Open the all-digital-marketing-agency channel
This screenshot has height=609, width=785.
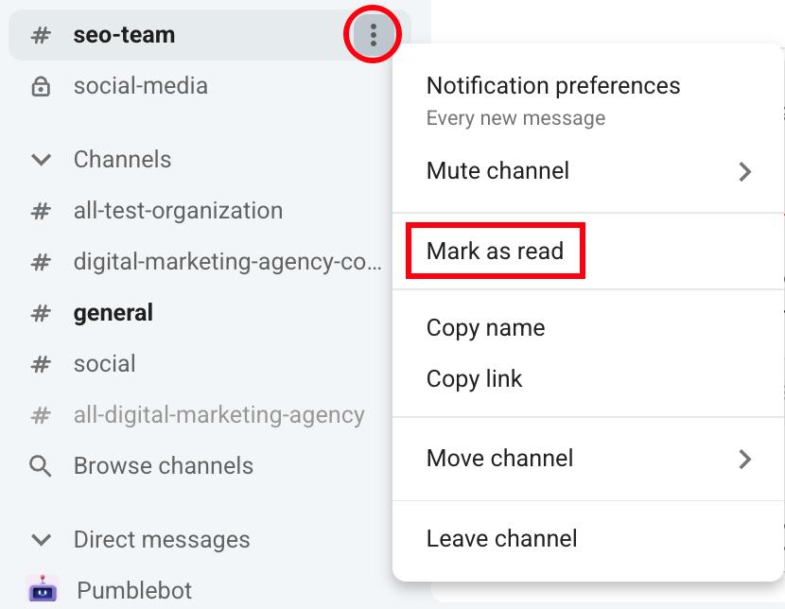point(218,415)
